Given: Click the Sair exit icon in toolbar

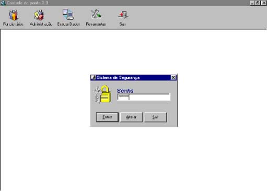Looking at the screenshot, I should click(x=123, y=15).
